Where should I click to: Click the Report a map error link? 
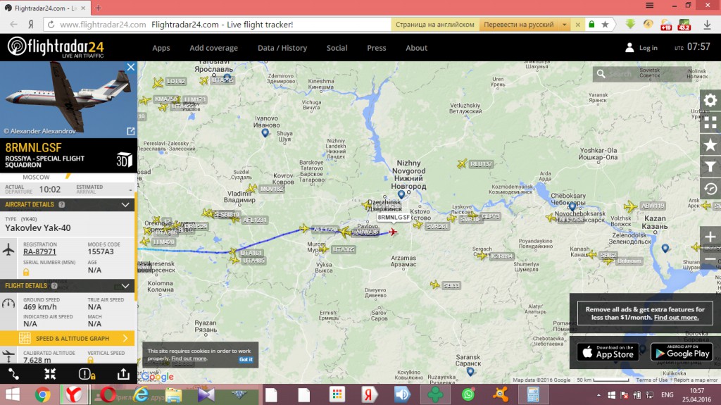coord(696,380)
